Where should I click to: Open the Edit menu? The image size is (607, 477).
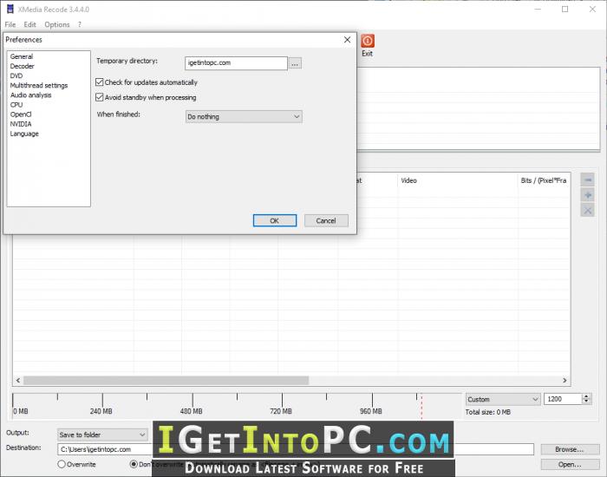(29, 24)
